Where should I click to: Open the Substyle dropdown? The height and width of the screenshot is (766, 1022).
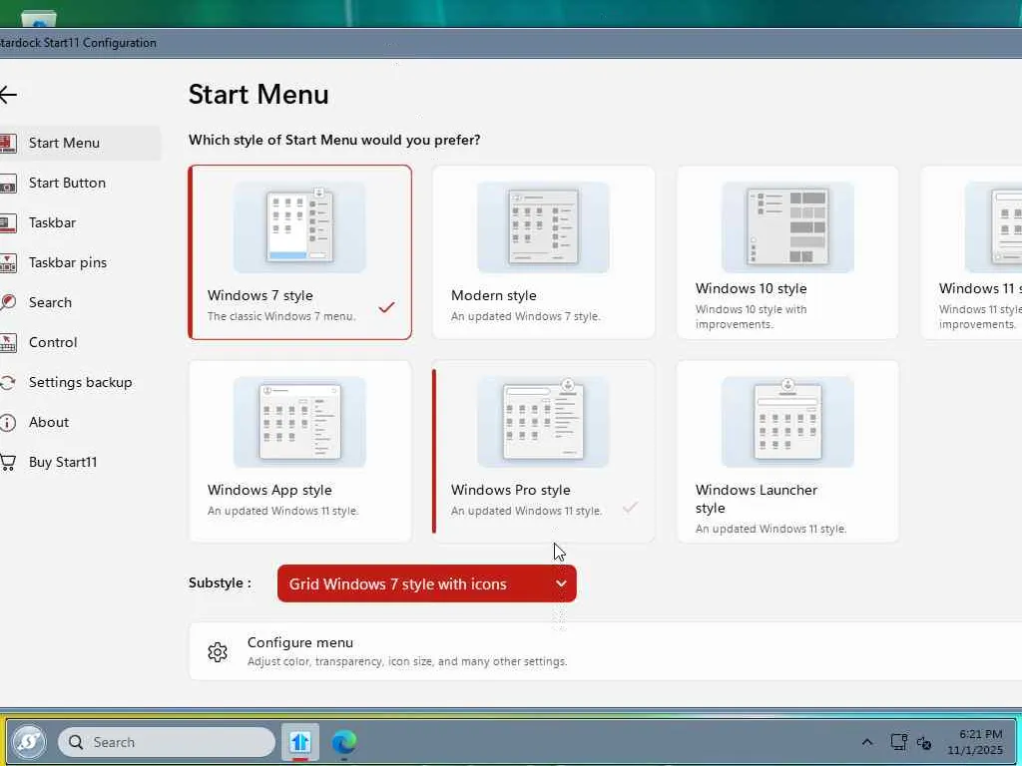coord(427,583)
